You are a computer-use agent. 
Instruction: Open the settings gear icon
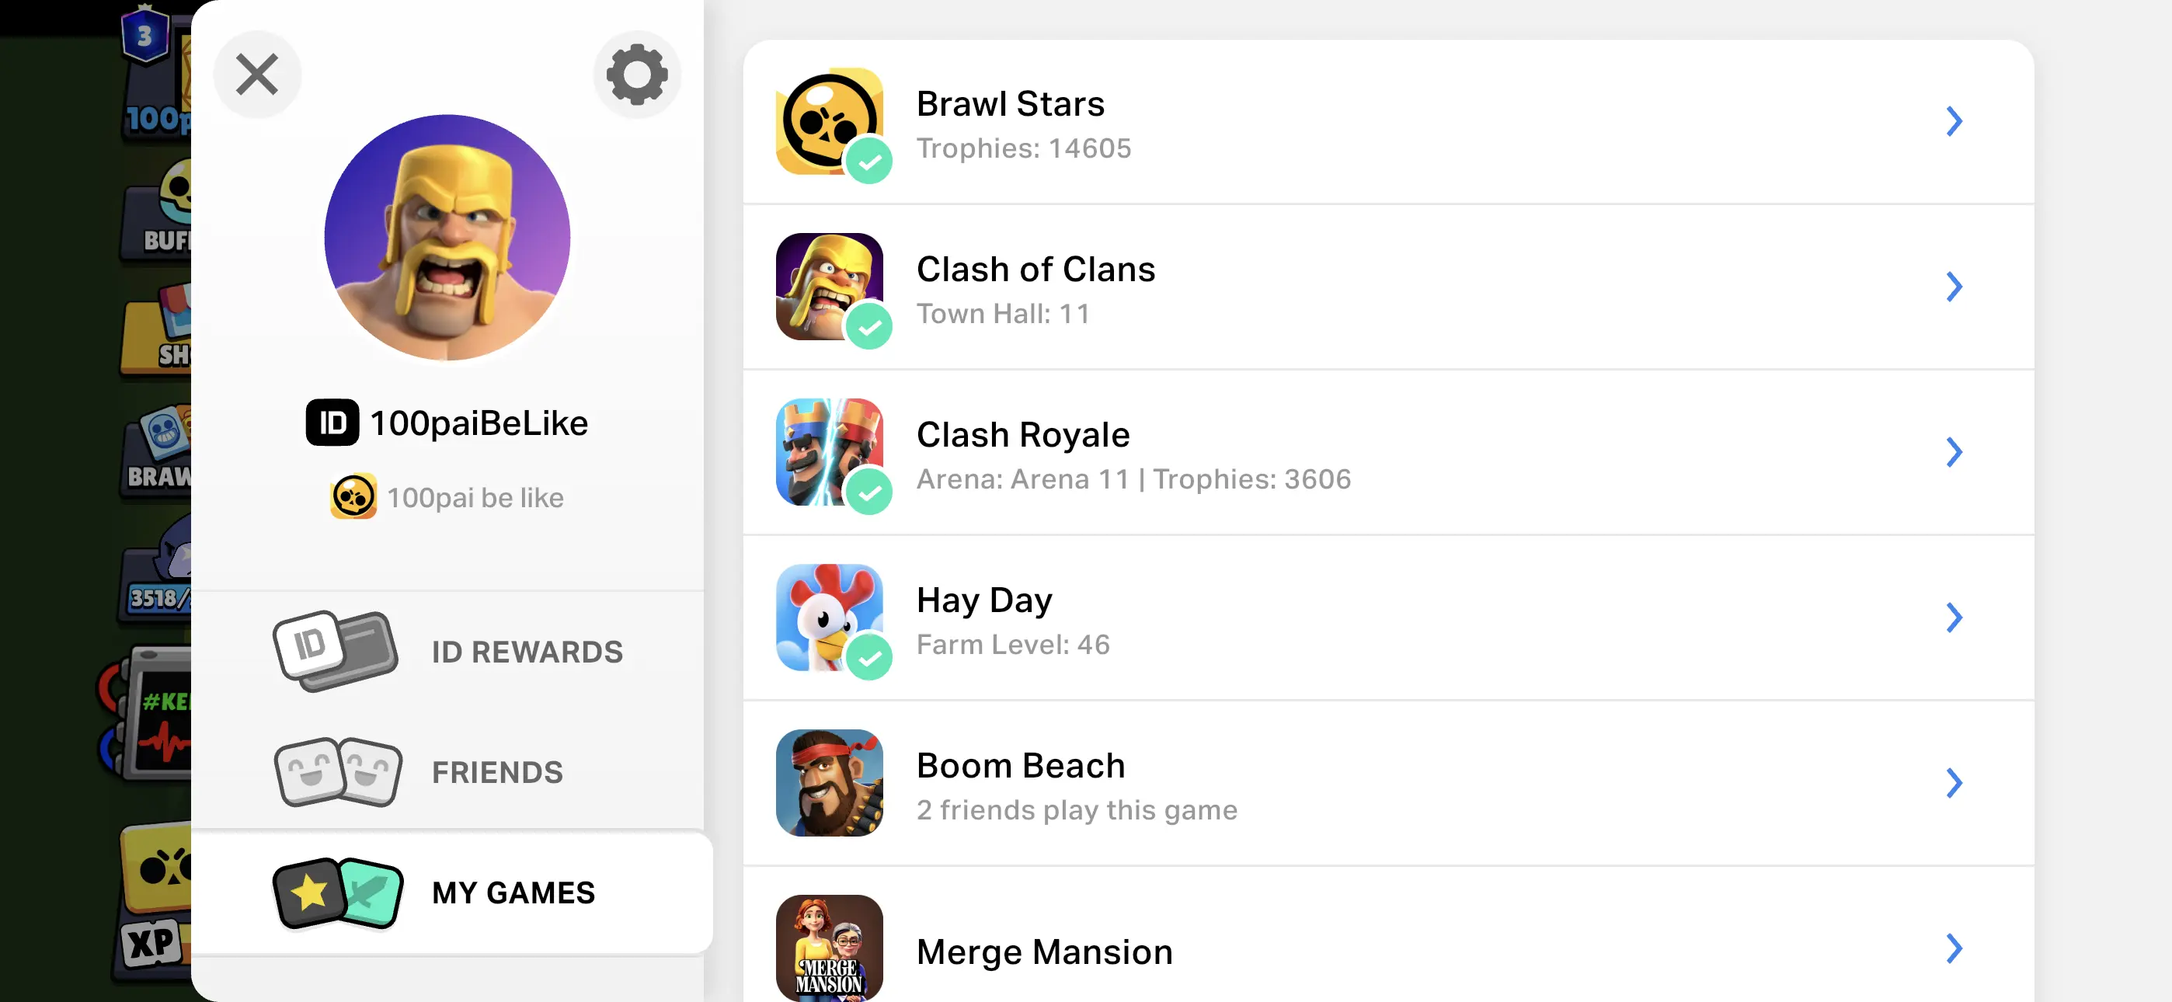click(636, 75)
